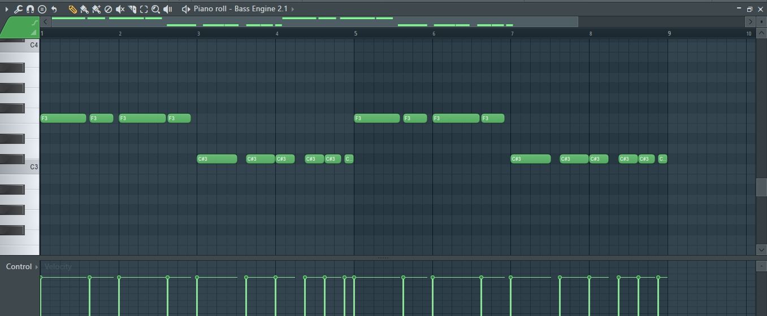Open the Control target selector
Screen dimensions: 767x316
click(x=22, y=266)
